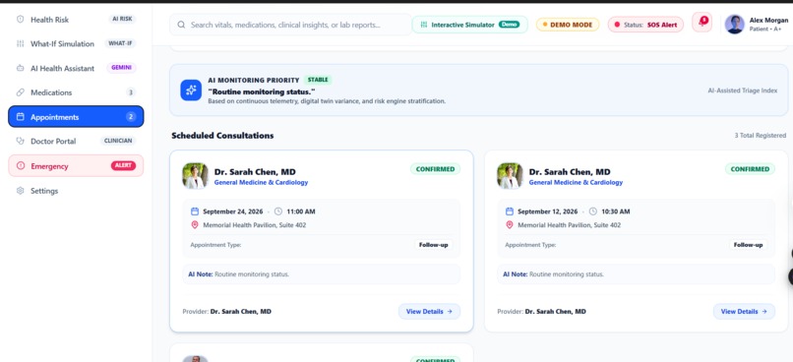Click the September 12, 2026 date text
This screenshot has width=793, height=362.
[x=548, y=211]
